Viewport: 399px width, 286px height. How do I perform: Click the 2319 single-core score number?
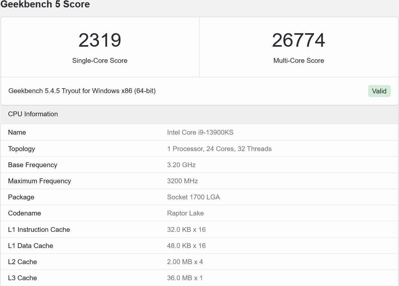click(100, 40)
